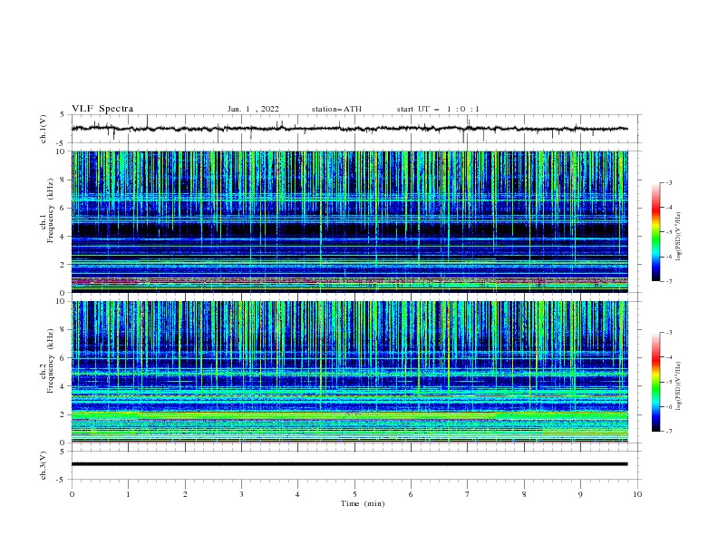Click tick label '3' on the Time axis
This screenshot has height=555, width=718.
point(241,494)
